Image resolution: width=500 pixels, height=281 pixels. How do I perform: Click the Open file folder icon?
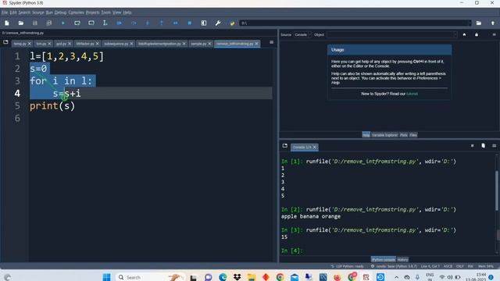pyautogui.click(x=21, y=23)
